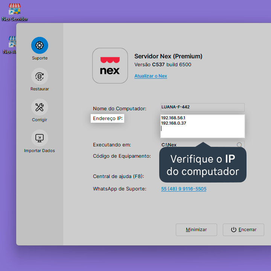This screenshot has height=271, width=271.
Task: Open Nex-Servidor desktop shortcut
Action: pos(15,12)
